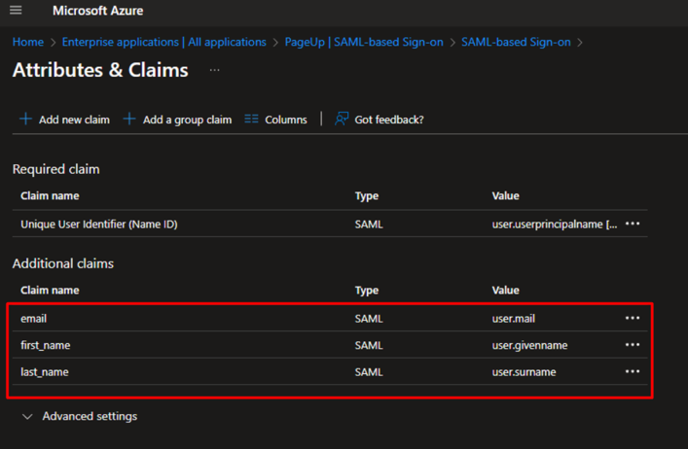Open ellipsis menu for first_name claim
Image resolution: width=688 pixels, height=449 pixels.
[633, 345]
